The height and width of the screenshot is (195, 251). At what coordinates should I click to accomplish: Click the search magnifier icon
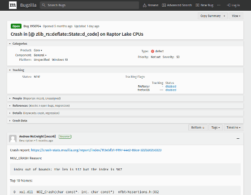(43, 5)
